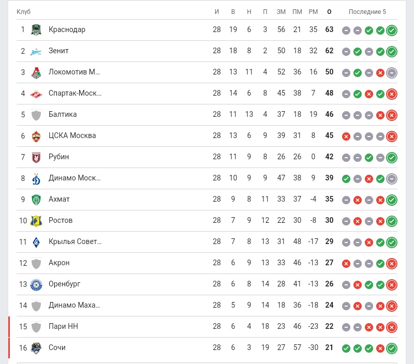Click the Краснодар club logo
Viewport: 414px width, 364px height.
[x=36, y=29]
